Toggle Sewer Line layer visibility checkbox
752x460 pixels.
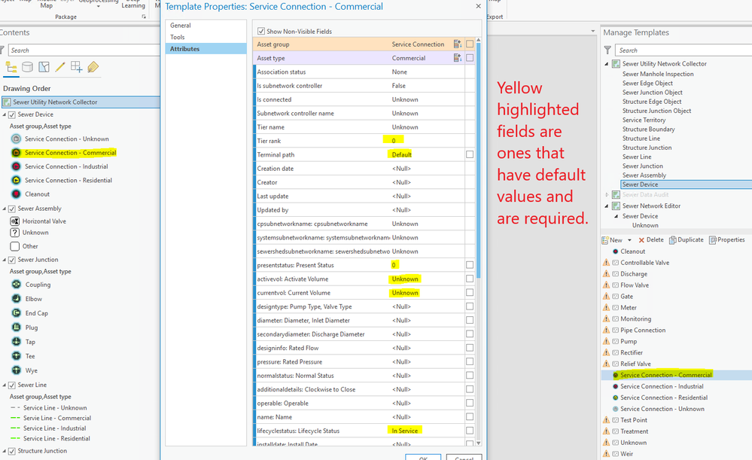click(12, 385)
